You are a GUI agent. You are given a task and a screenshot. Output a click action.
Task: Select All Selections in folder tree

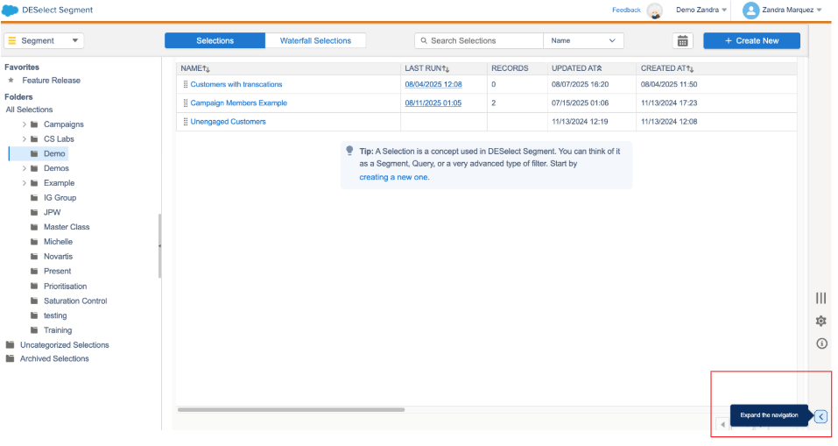coord(30,110)
